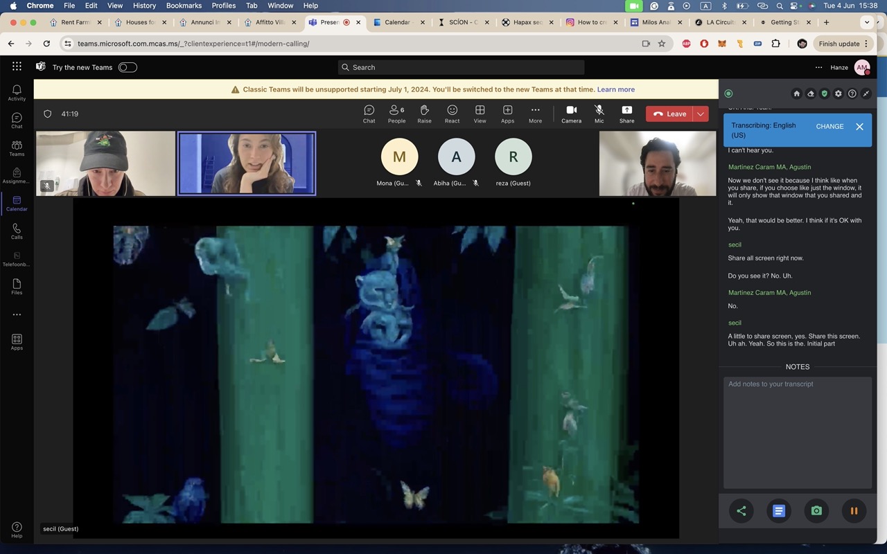Turn off the Camera

(571, 114)
